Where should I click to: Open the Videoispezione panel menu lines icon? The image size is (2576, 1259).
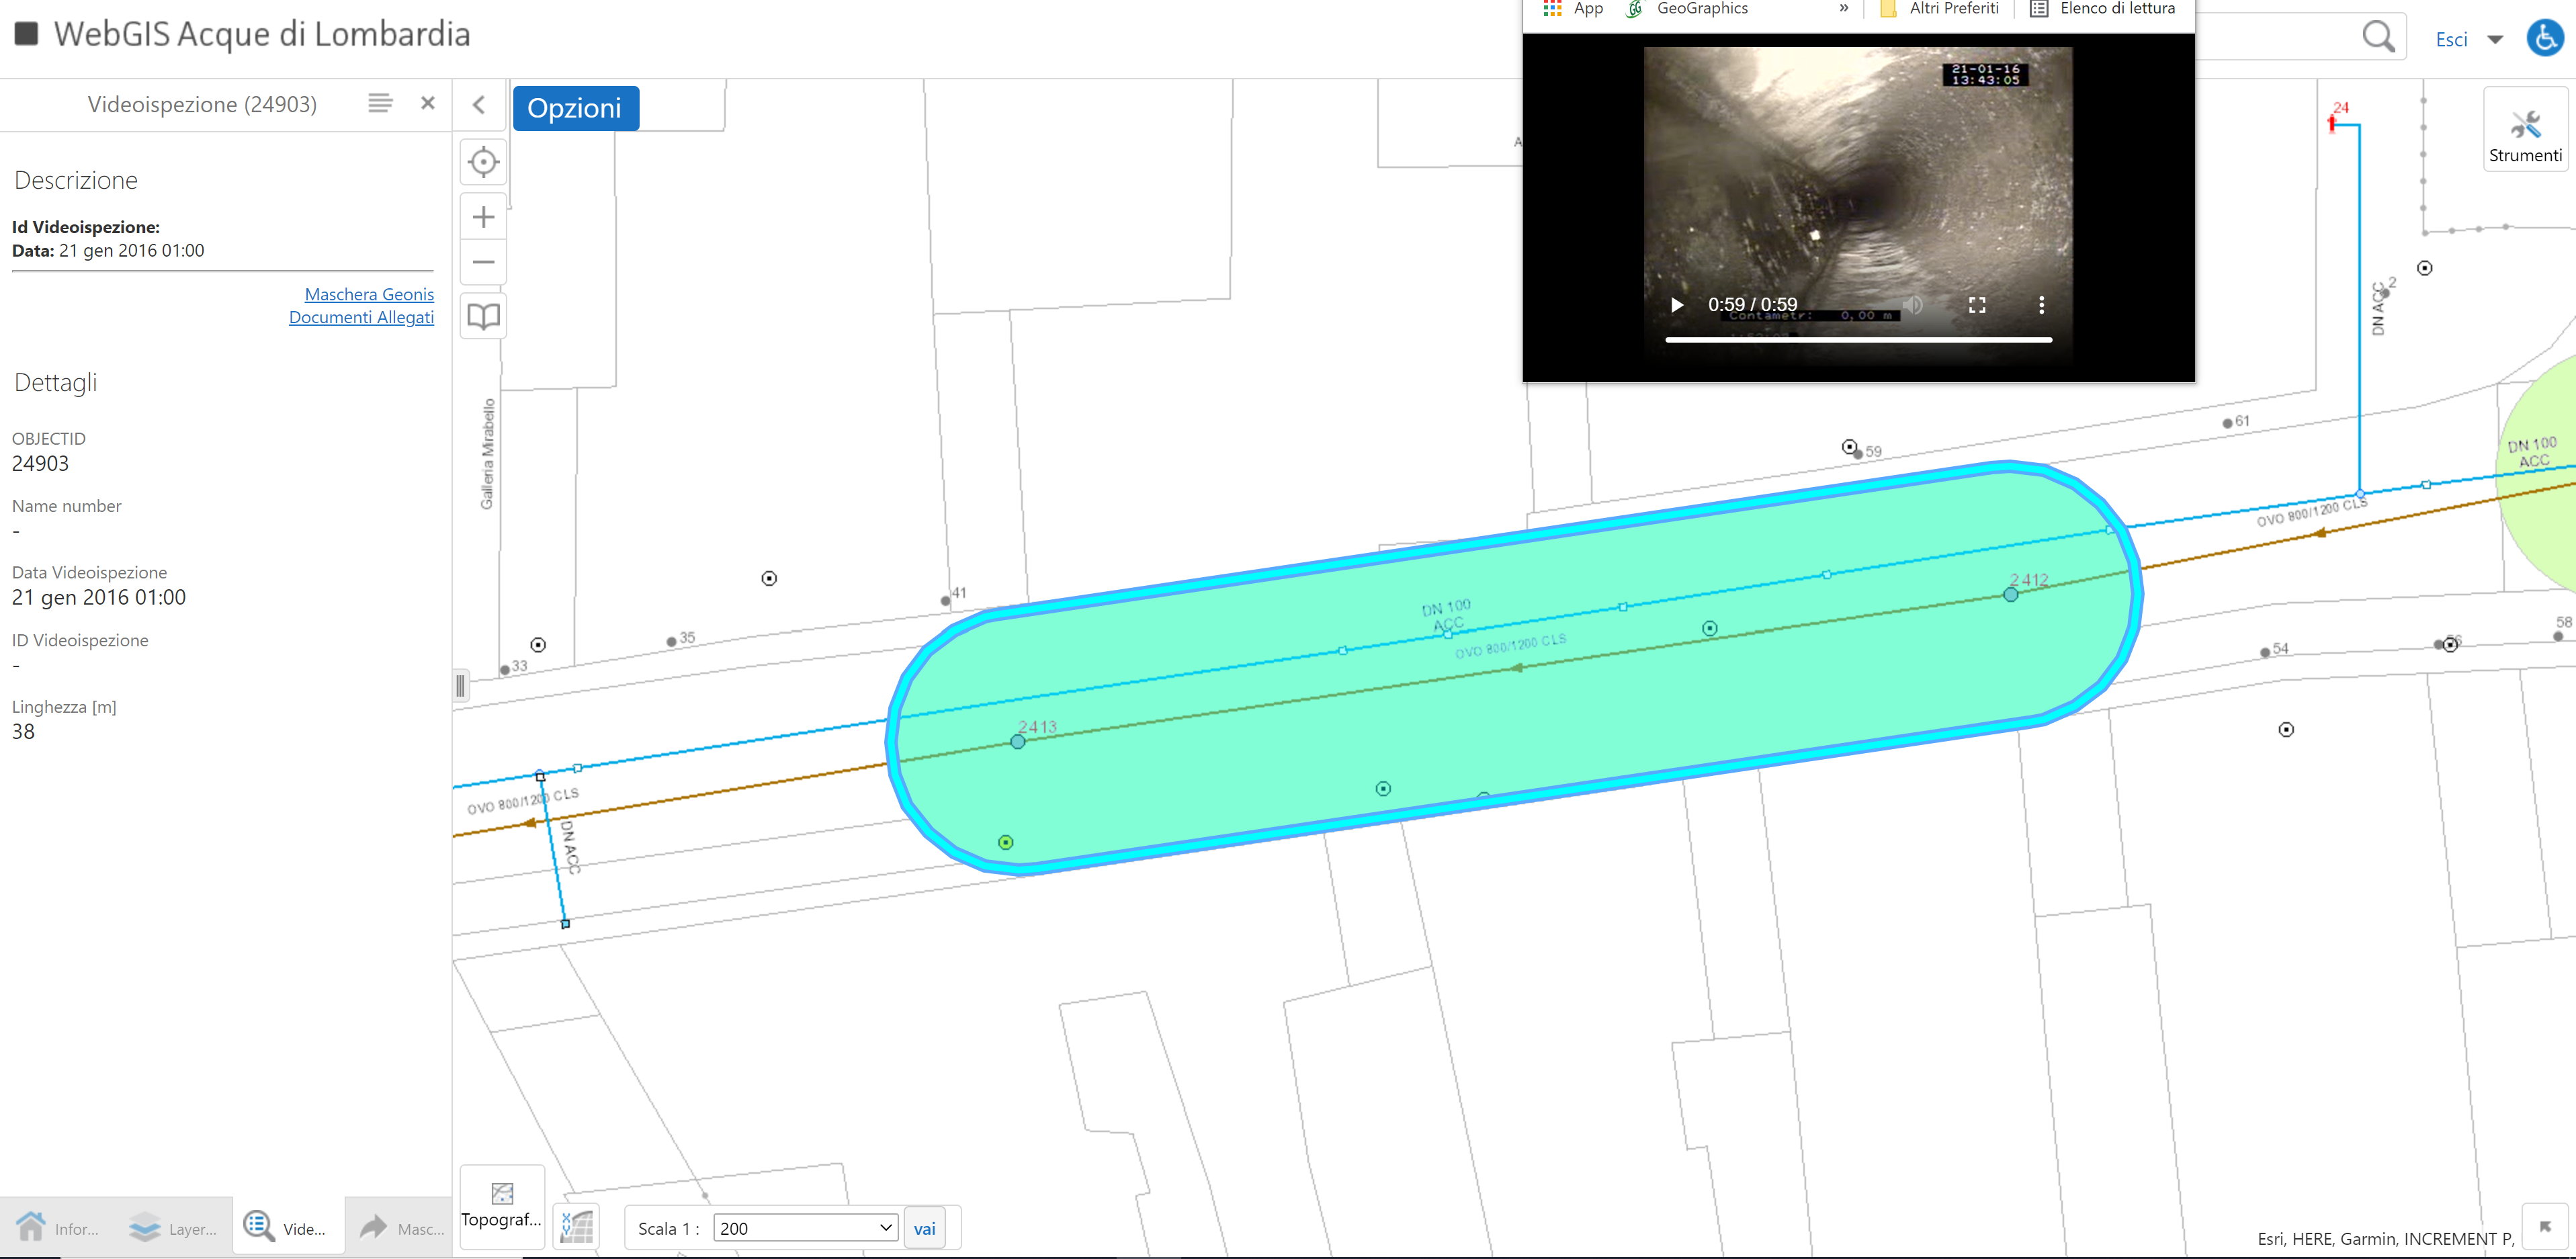click(x=380, y=103)
